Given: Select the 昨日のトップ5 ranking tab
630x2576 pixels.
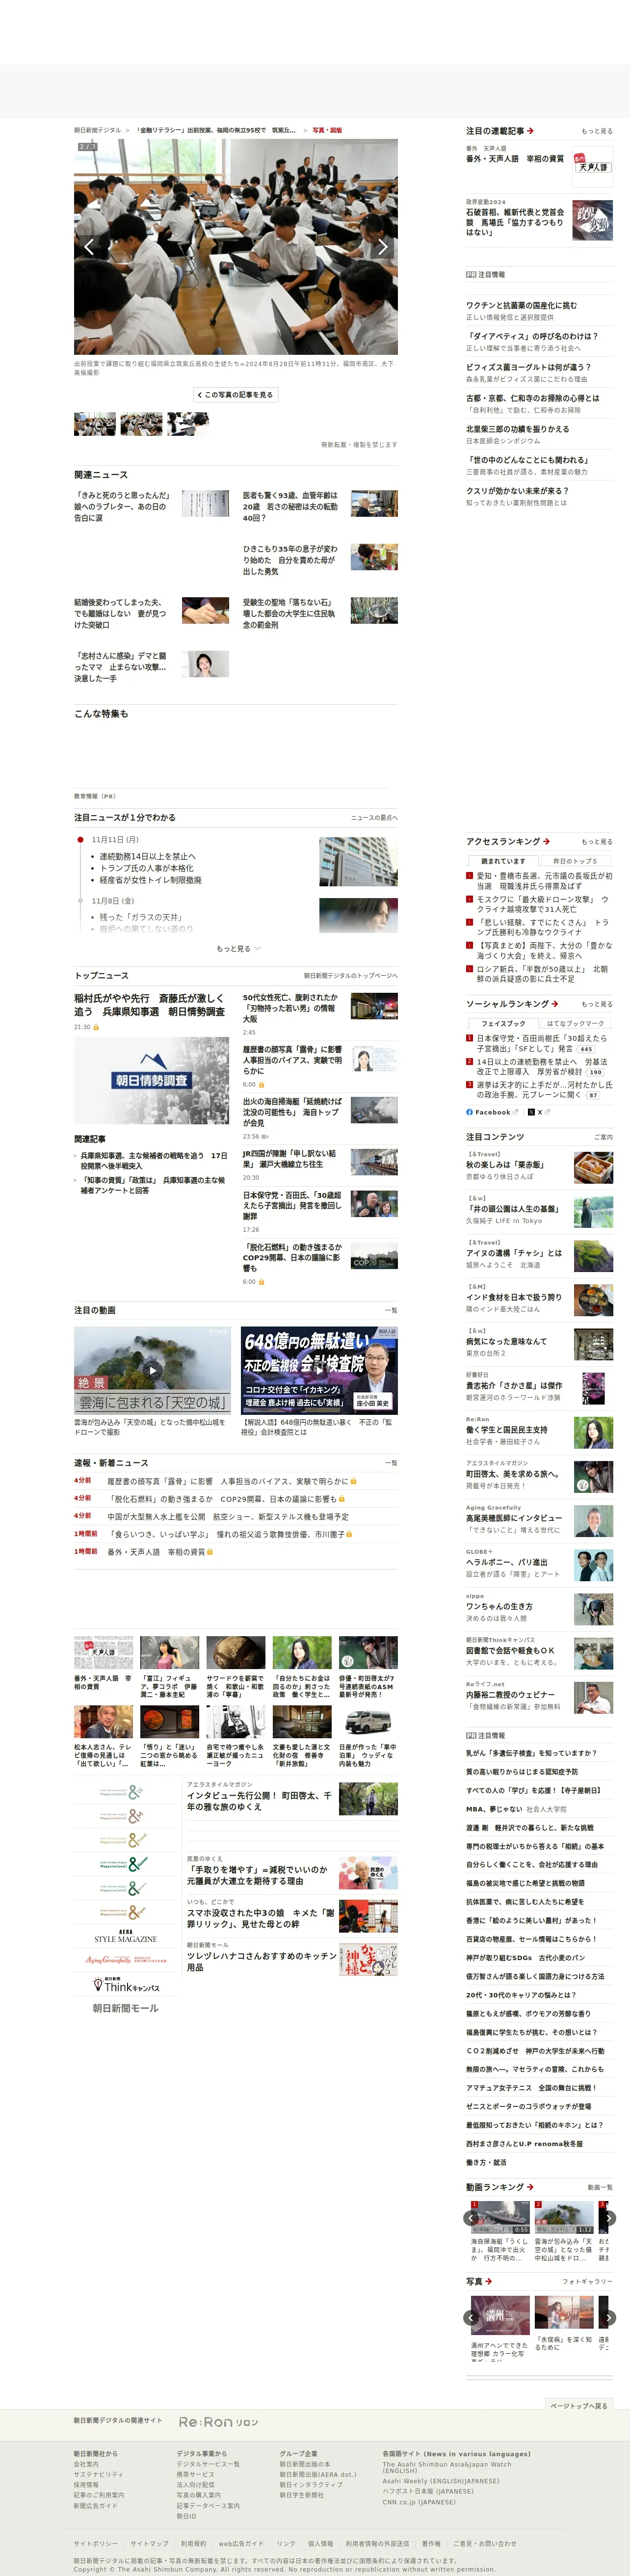Looking at the screenshot, I should click(x=575, y=861).
